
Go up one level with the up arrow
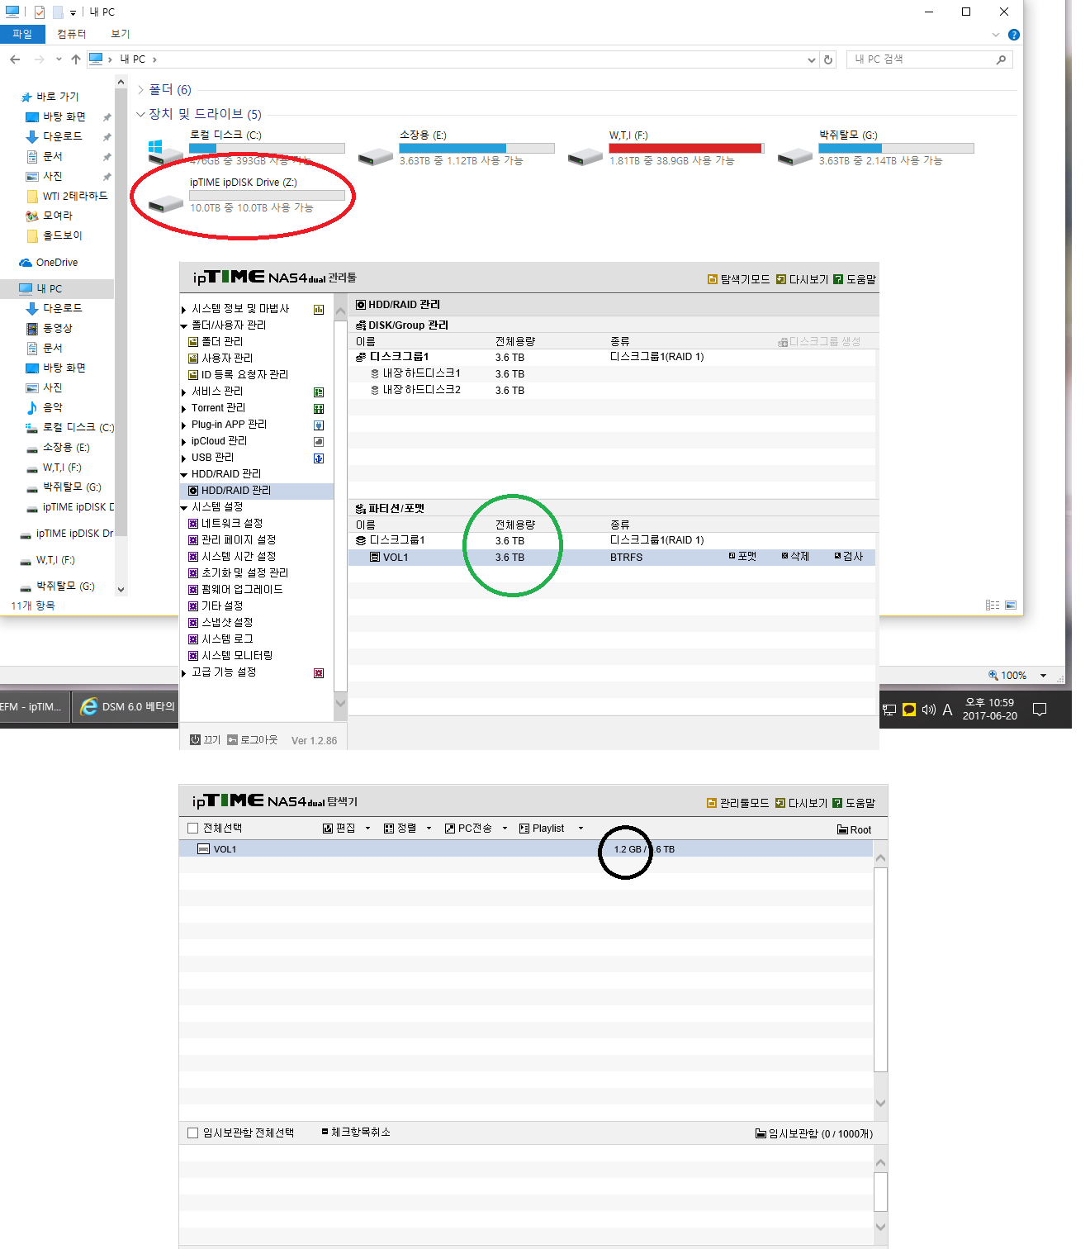(x=76, y=59)
